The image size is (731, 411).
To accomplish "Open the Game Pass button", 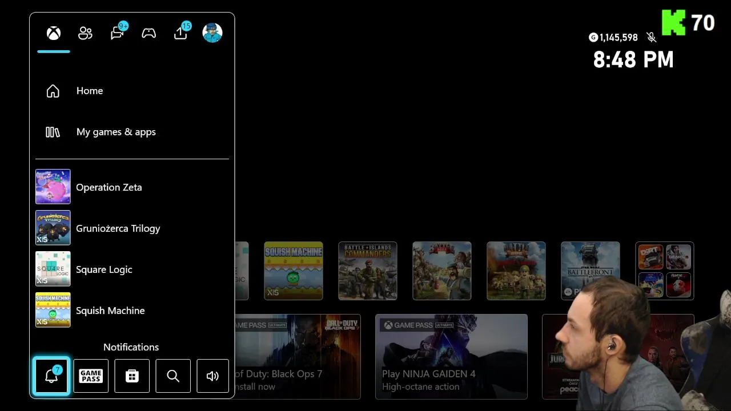I will coord(91,376).
